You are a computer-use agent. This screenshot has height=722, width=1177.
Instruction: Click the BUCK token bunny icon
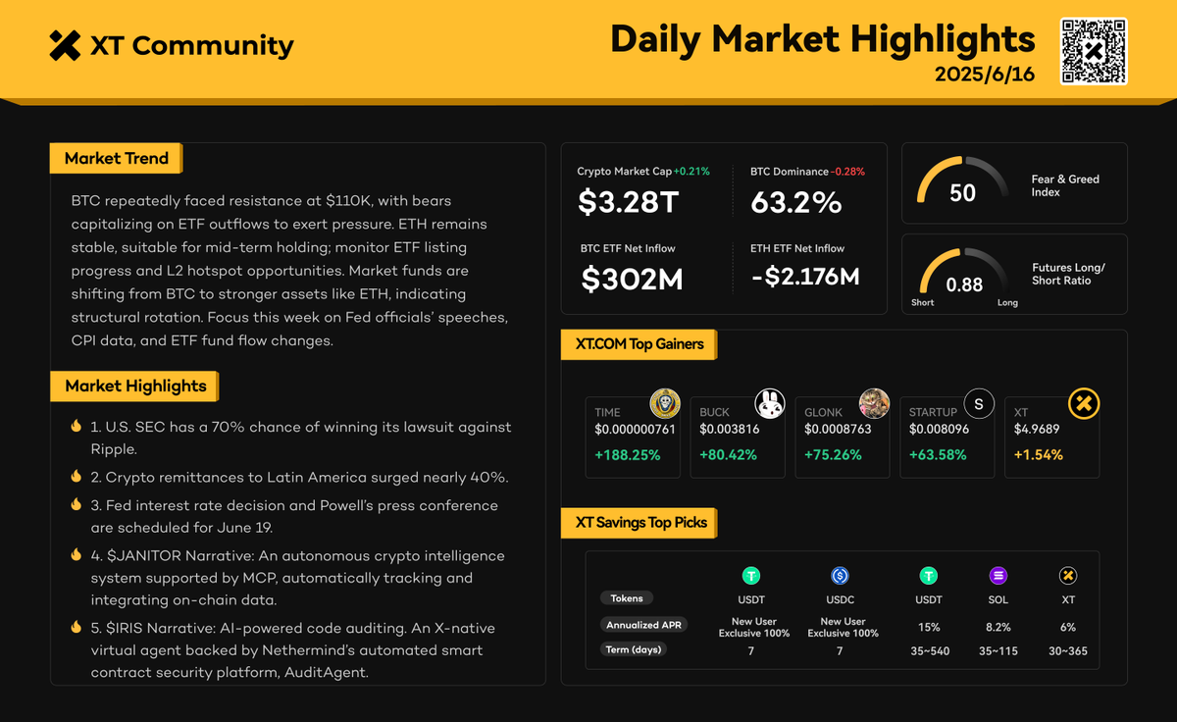point(770,404)
